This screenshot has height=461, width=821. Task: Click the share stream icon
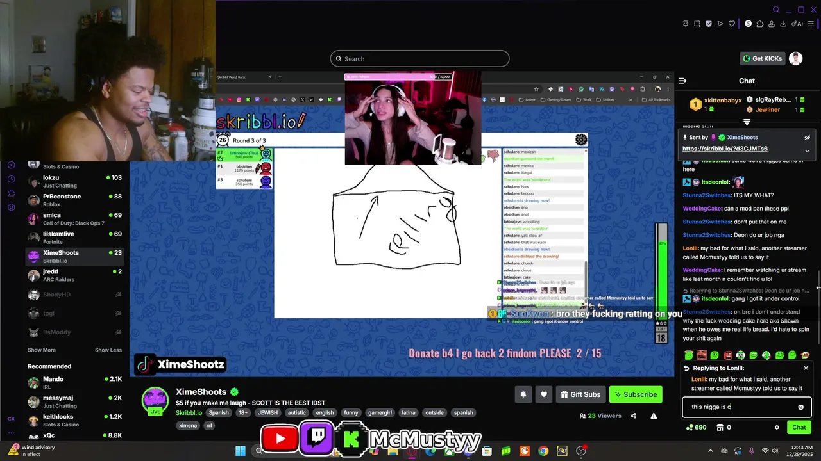633,416
